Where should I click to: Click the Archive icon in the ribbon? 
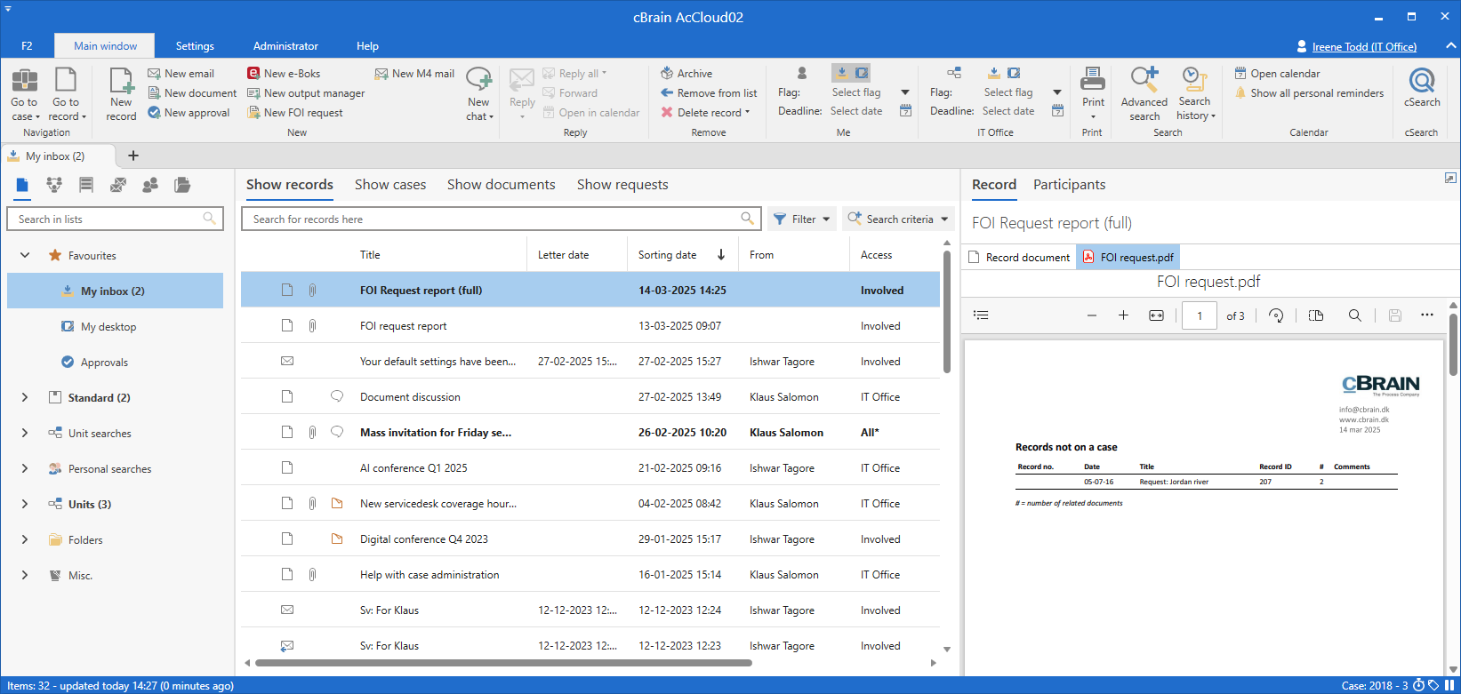[x=667, y=74]
